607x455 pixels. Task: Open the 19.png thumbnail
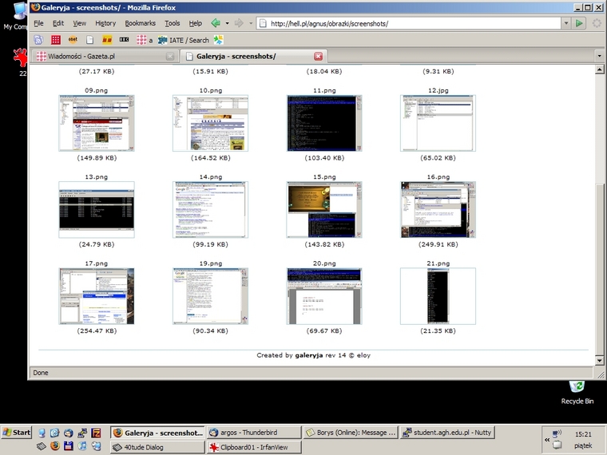(x=210, y=296)
